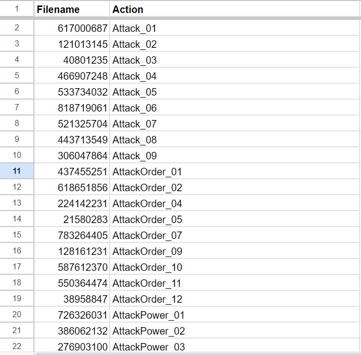Click the cell with filename 617000687
The image size is (361, 355).
coord(72,28)
